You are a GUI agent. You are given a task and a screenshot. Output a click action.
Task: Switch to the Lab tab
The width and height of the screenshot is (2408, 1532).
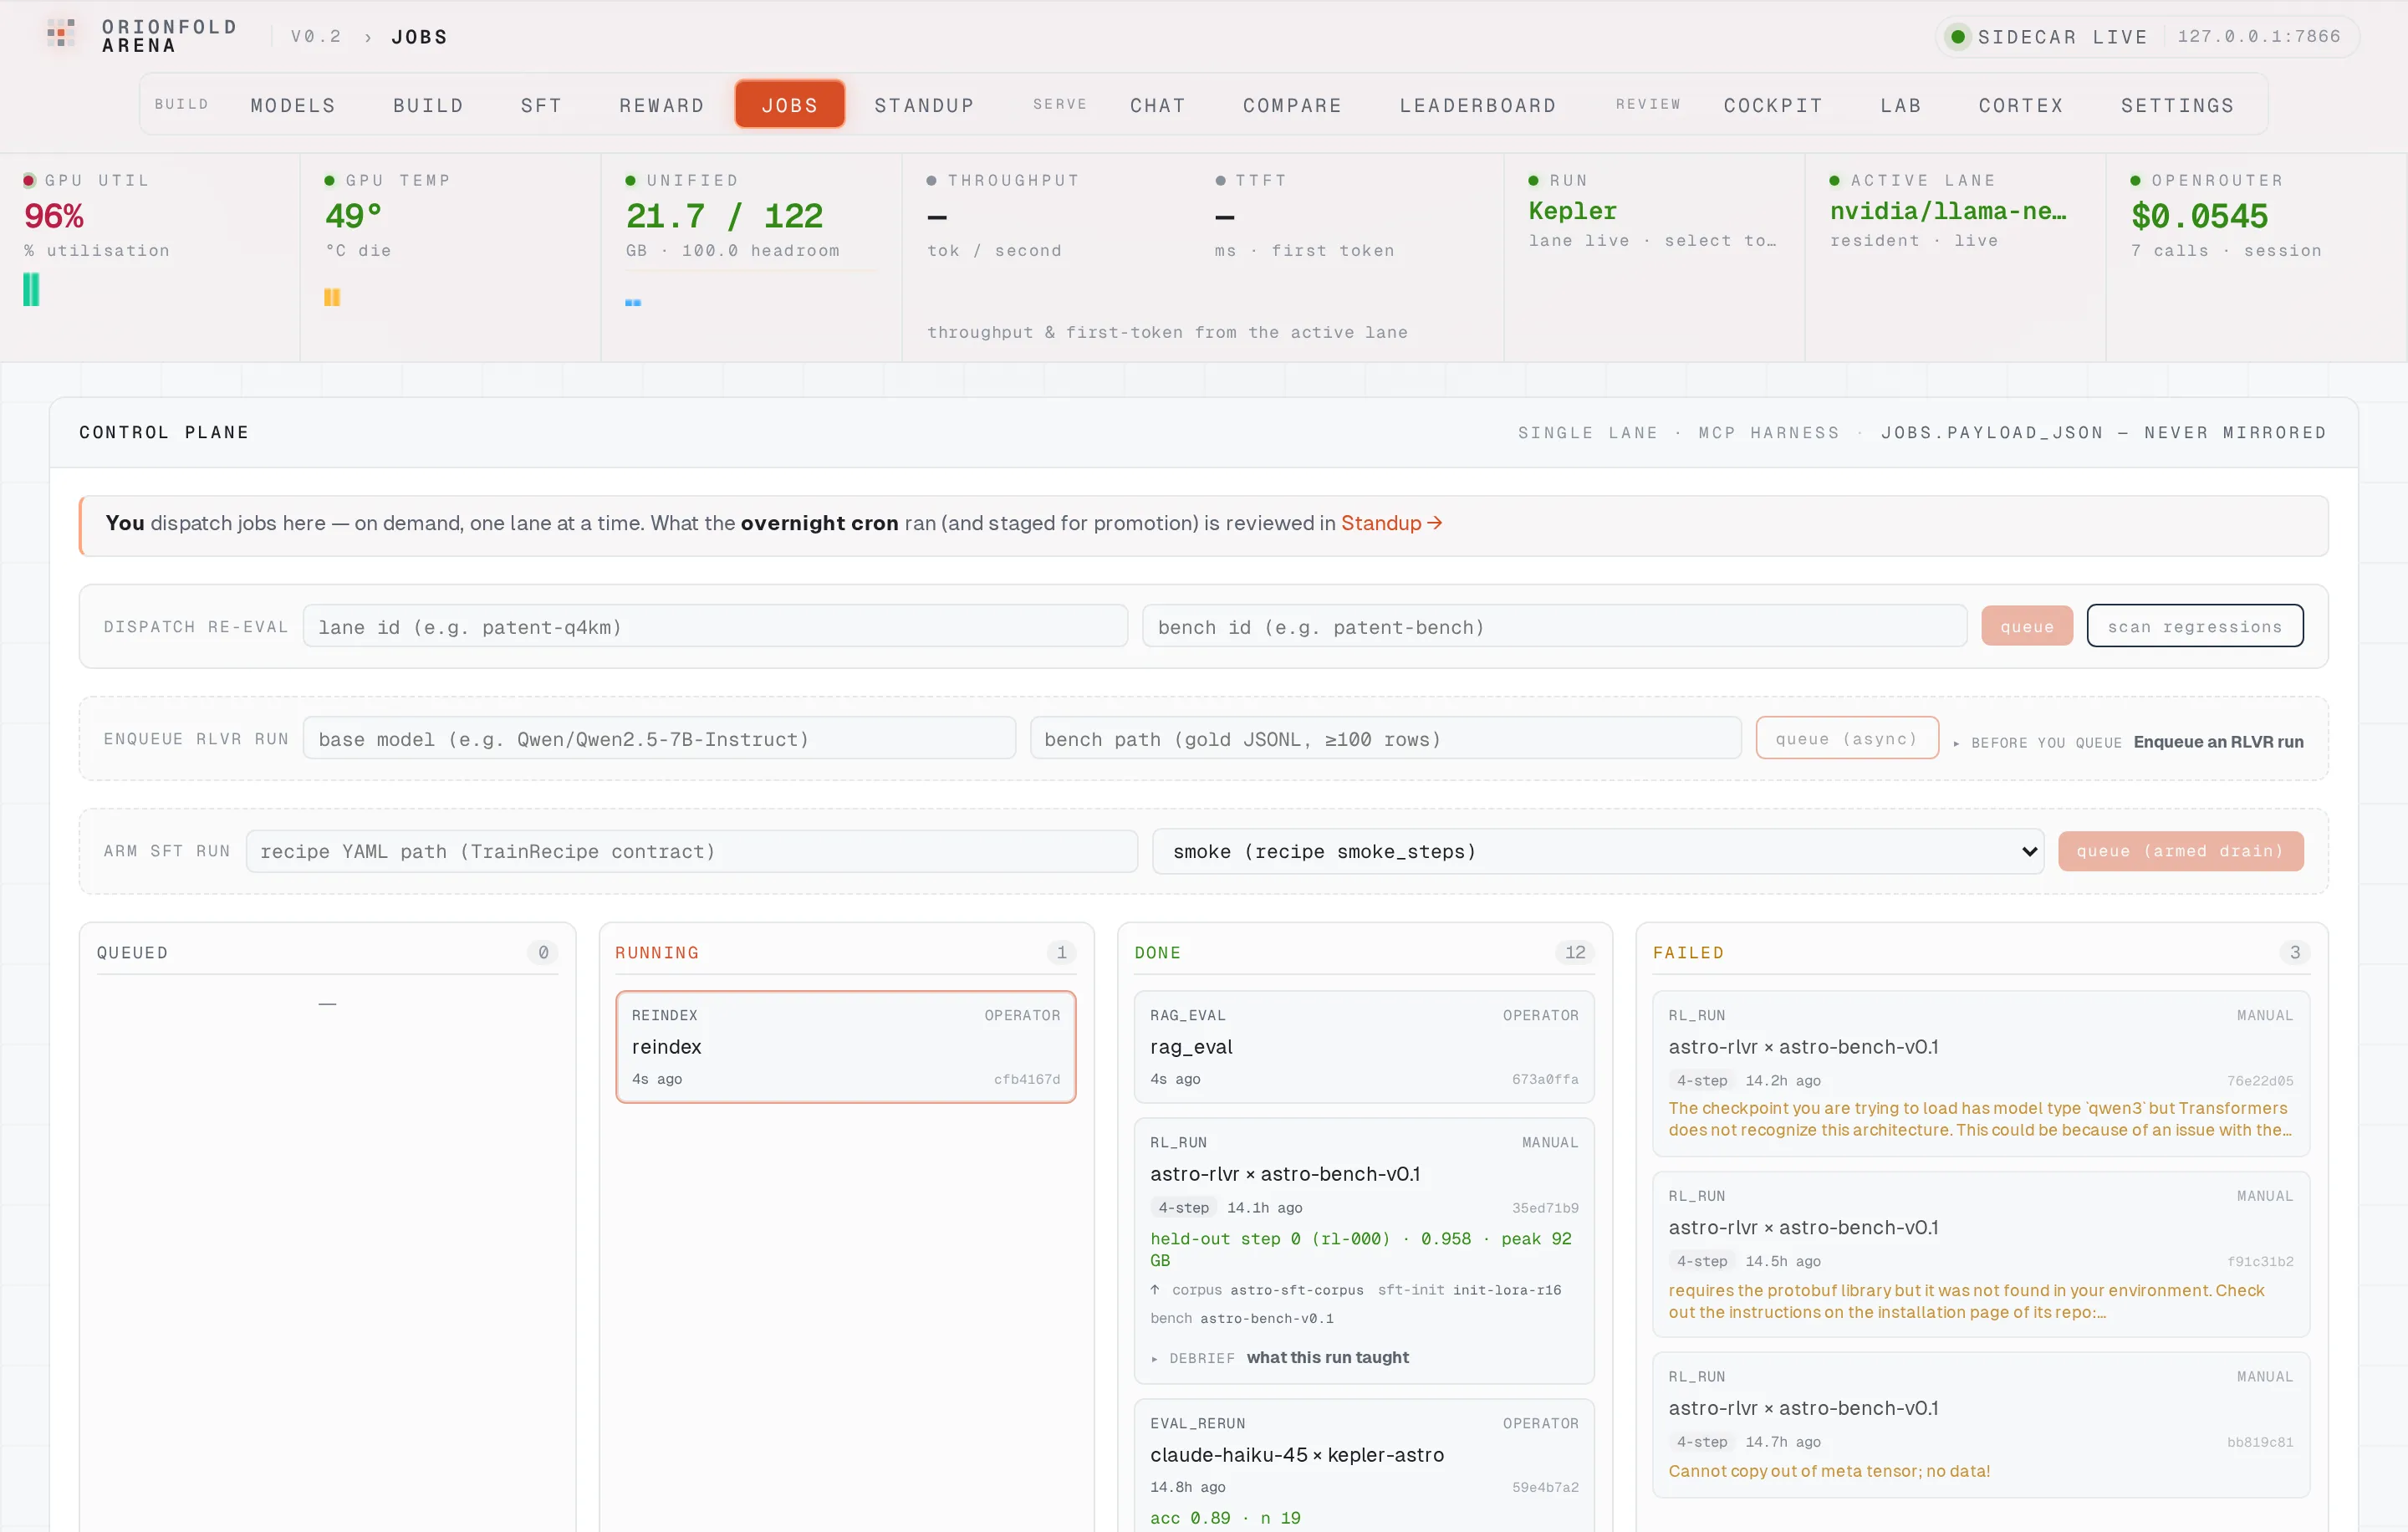point(1900,105)
